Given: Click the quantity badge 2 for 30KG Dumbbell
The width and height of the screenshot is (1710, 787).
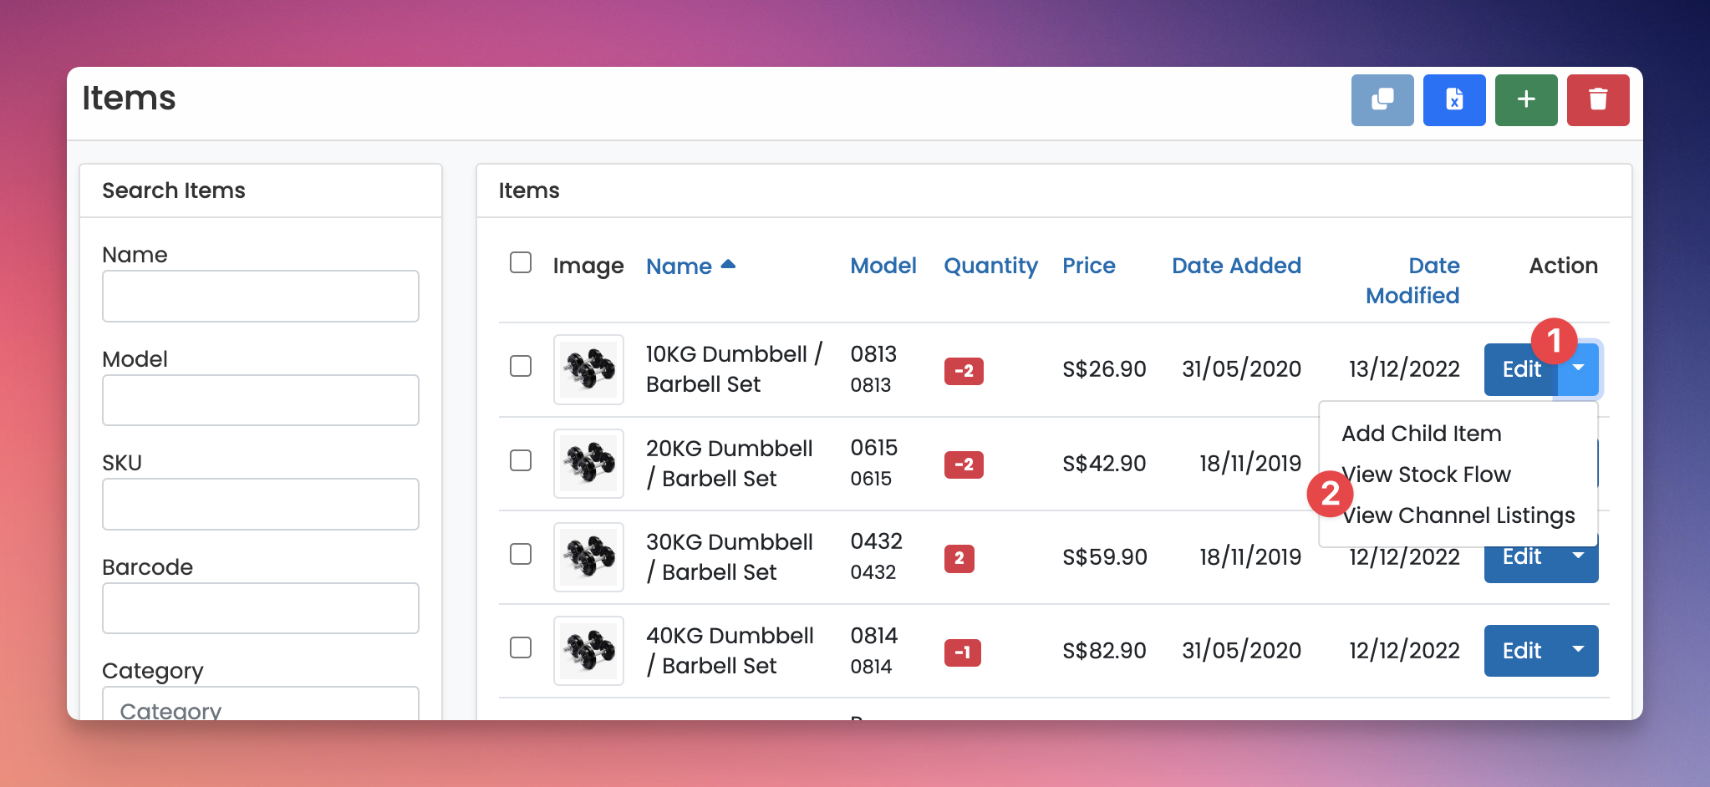Looking at the screenshot, I should (959, 558).
